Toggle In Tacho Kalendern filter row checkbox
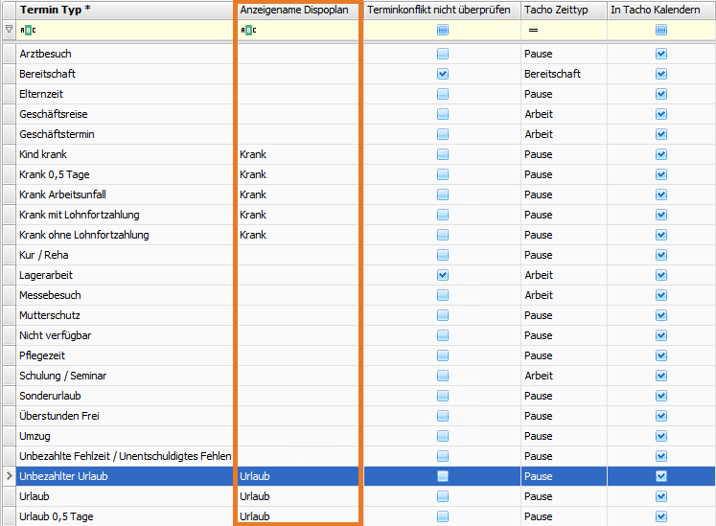The height and width of the screenshot is (526, 716). click(x=660, y=30)
